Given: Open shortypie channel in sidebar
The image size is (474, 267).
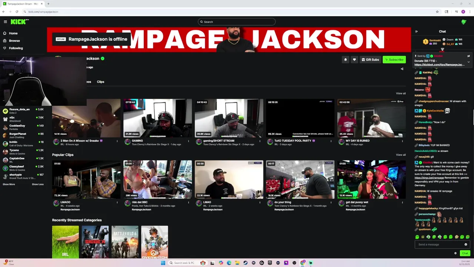Looking at the screenshot, I should (23, 176).
